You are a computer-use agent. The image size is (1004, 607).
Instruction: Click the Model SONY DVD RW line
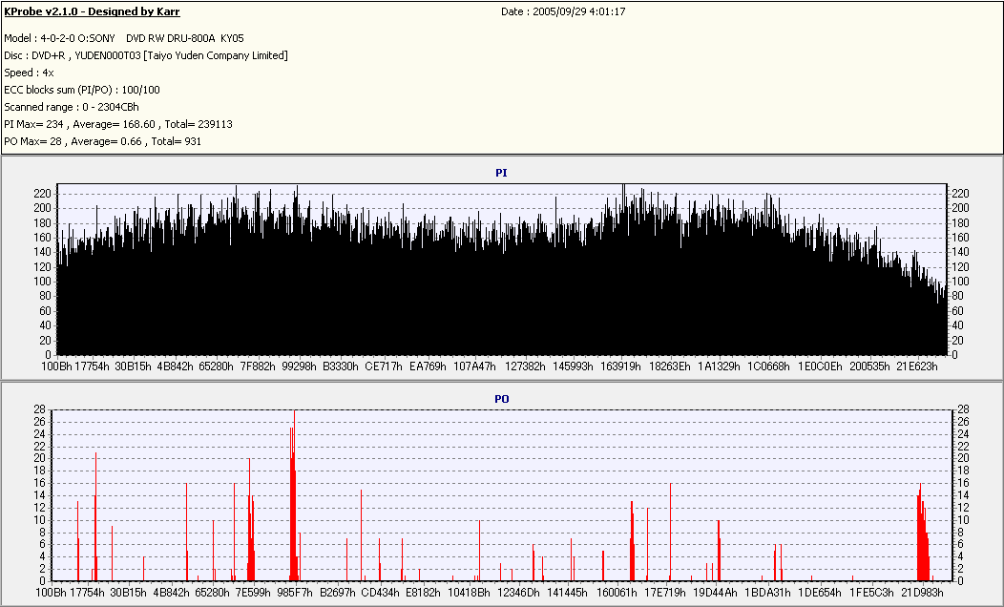pyautogui.click(x=123, y=38)
